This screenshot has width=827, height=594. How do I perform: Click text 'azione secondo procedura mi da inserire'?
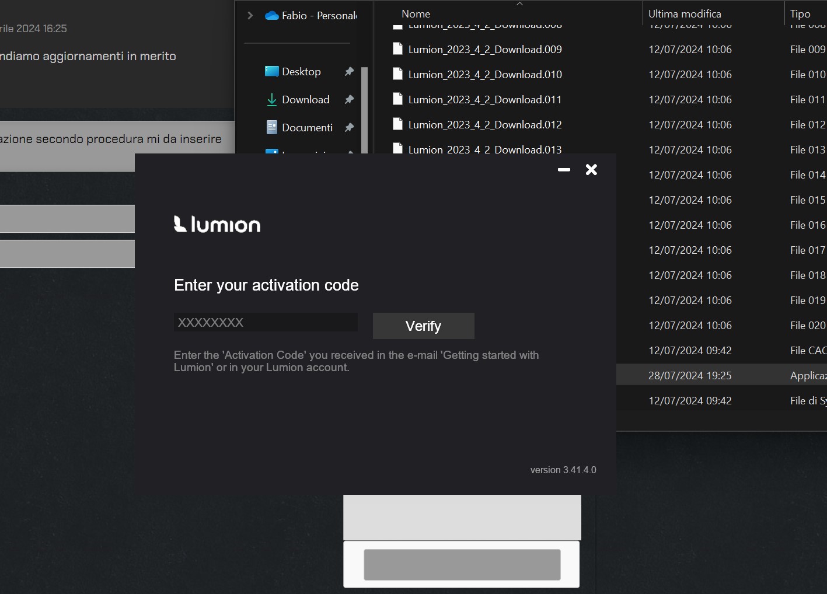[x=111, y=139]
